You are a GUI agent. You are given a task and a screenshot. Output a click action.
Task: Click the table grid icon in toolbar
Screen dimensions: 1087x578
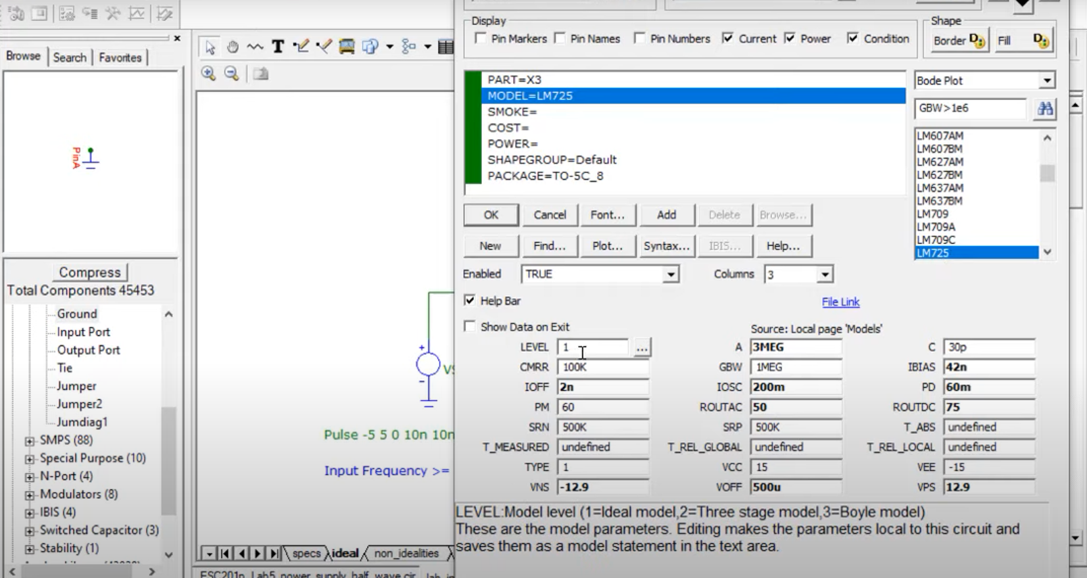click(445, 47)
